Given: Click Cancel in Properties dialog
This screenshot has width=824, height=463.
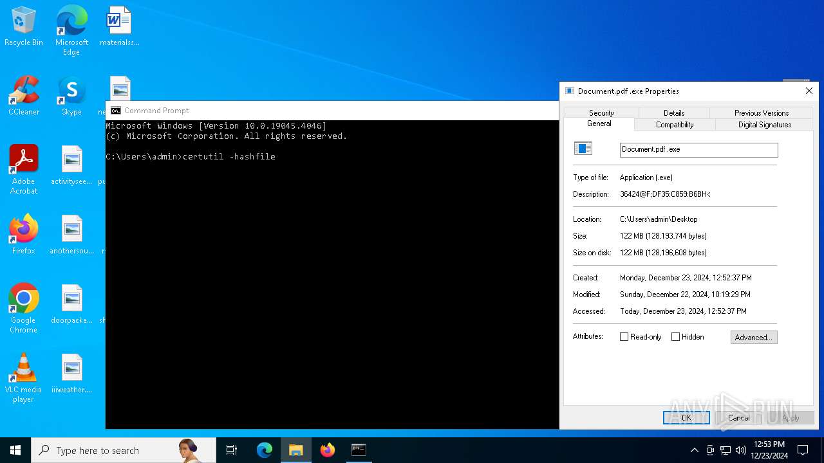Looking at the screenshot, I should pyautogui.click(x=738, y=418).
